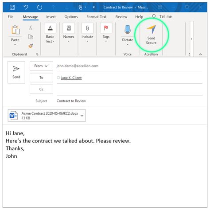Open the Format Text tab
210x210 pixels.
(x=97, y=17)
